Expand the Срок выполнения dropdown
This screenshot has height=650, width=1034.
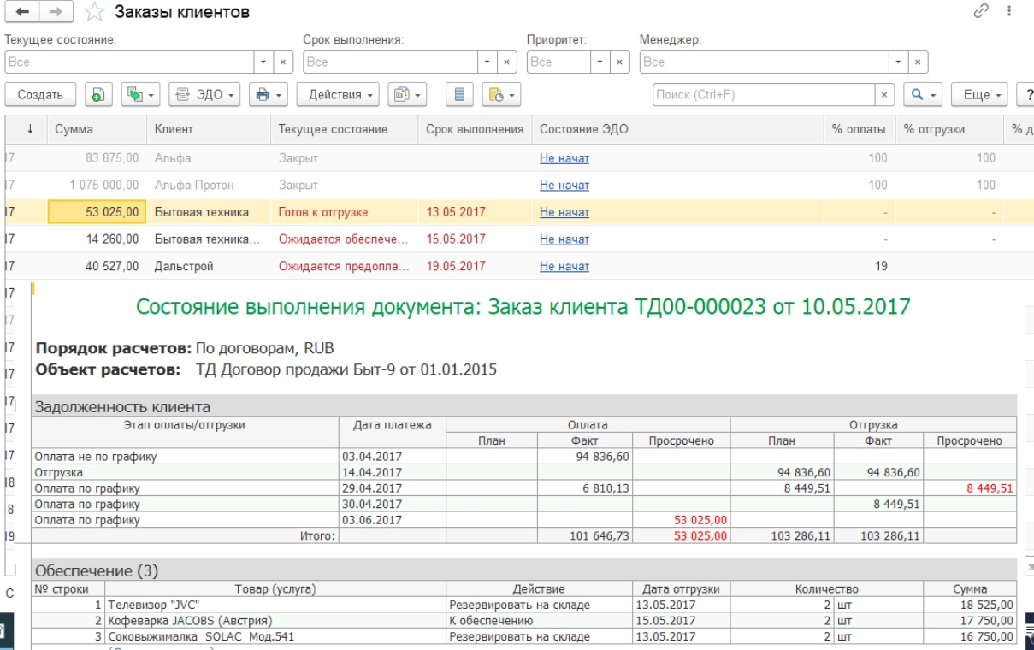(x=487, y=62)
